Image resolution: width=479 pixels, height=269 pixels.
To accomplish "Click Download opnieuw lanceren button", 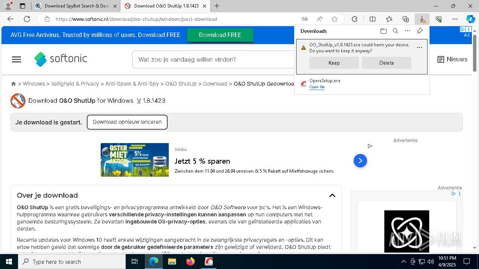I will click(x=127, y=122).
